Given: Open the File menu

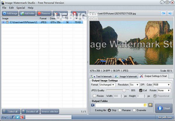Looking at the screenshot, I should [4, 8].
